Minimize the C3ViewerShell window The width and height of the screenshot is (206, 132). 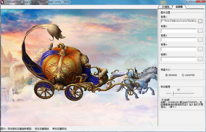[x=188, y=1]
